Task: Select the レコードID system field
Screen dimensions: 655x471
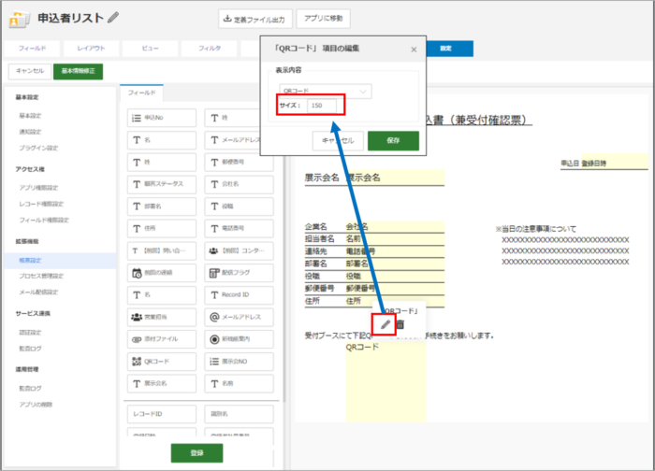Action: (162, 414)
